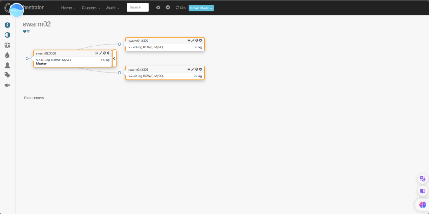Select the swarm03:3306 node title

tap(138, 70)
